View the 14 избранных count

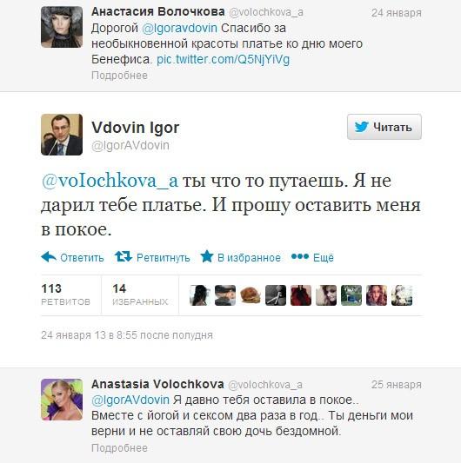click(x=140, y=294)
